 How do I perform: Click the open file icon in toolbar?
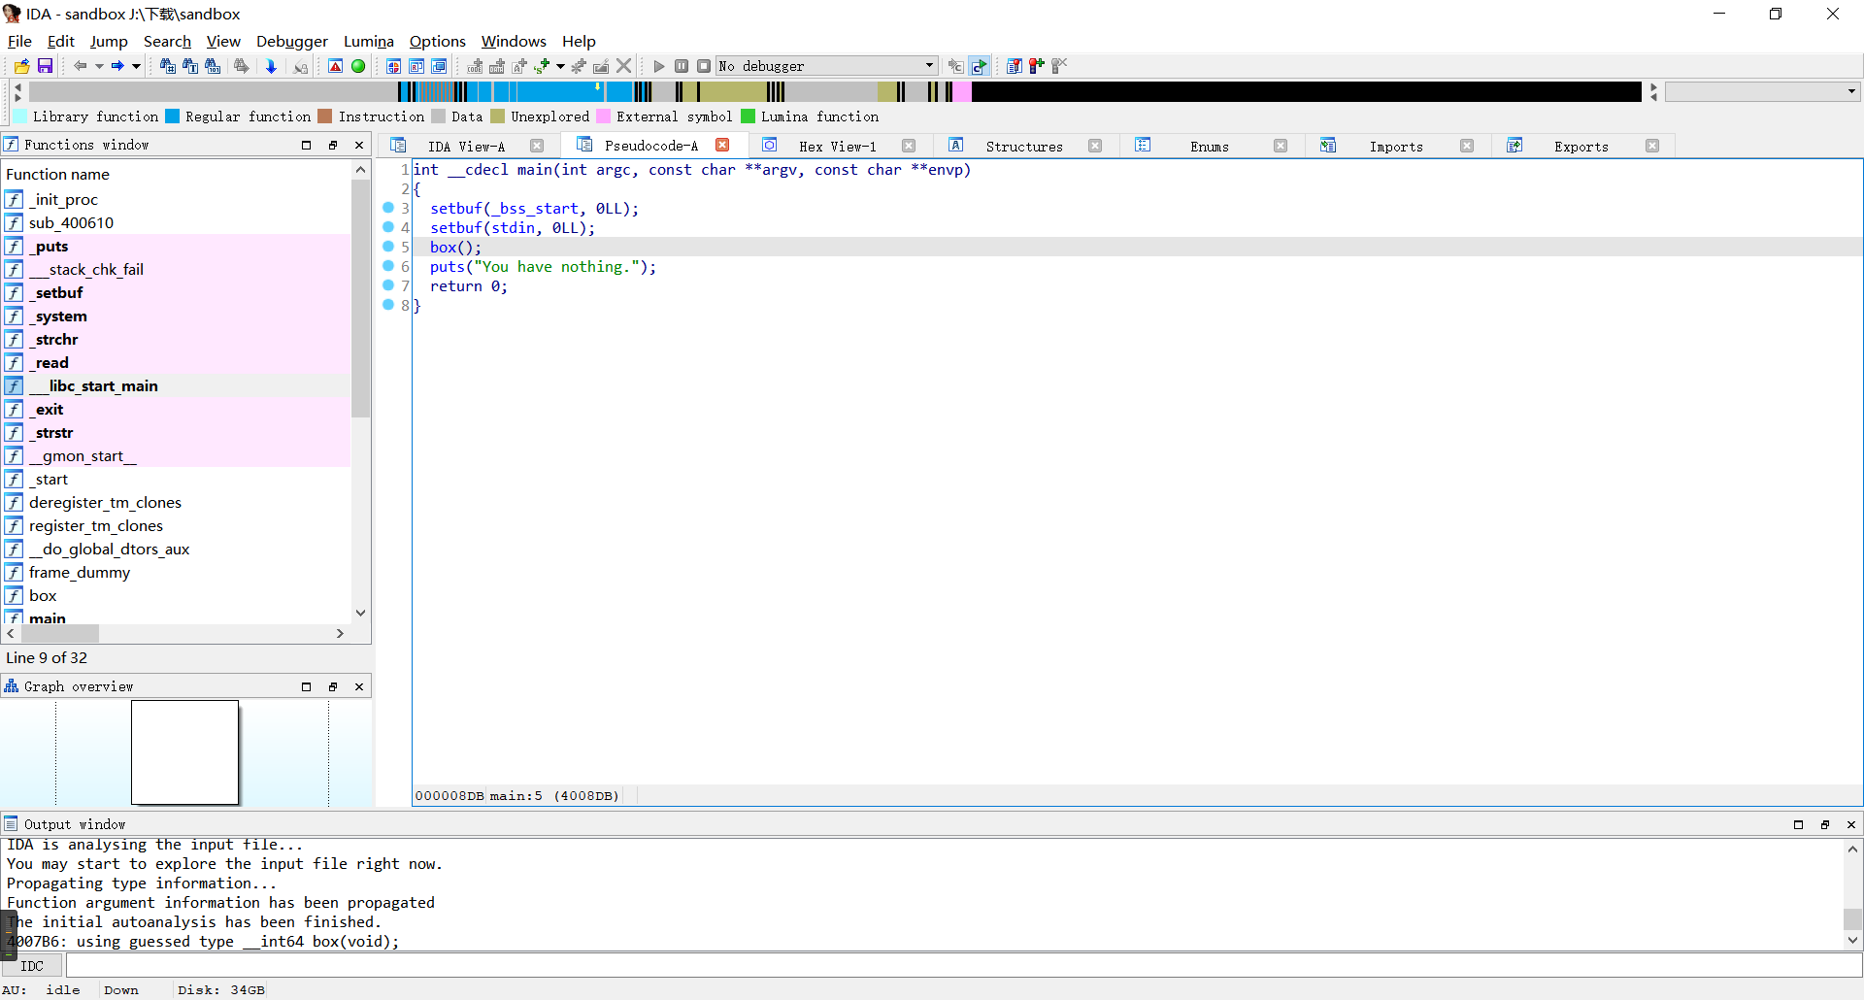coord(21,66)
